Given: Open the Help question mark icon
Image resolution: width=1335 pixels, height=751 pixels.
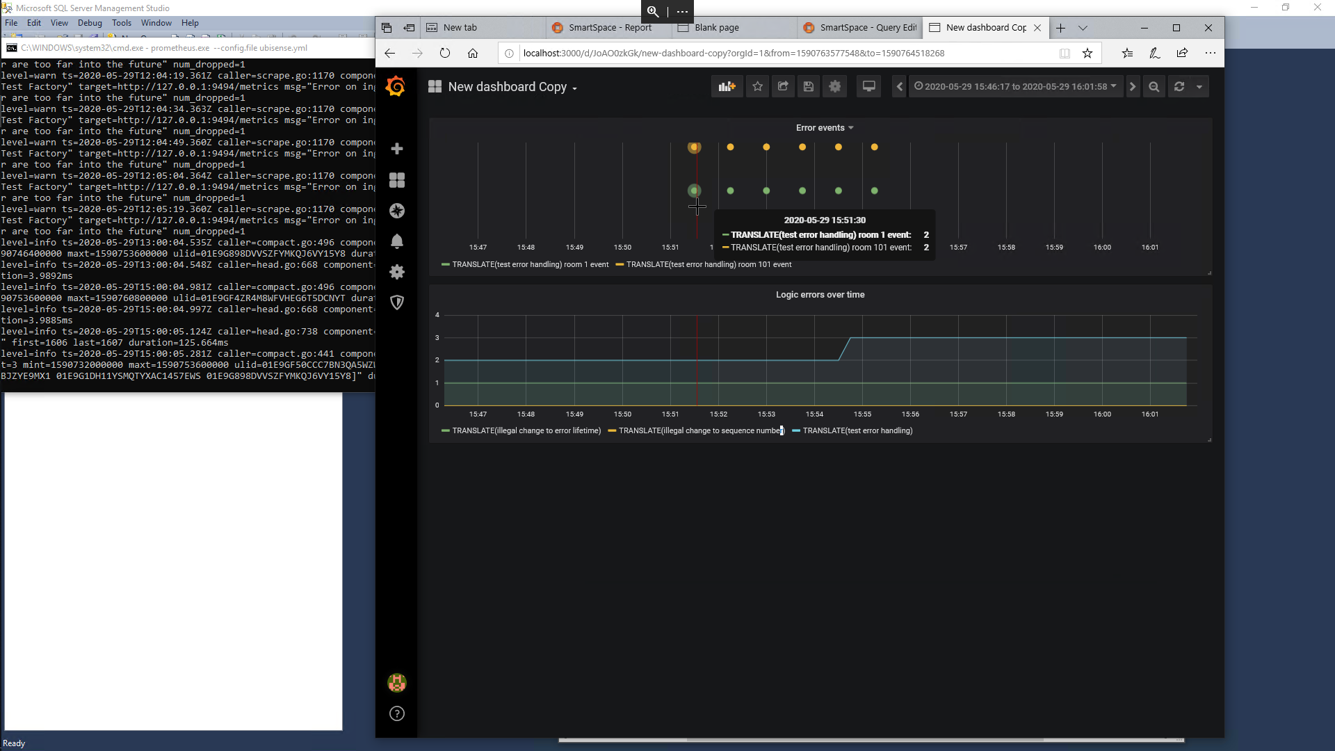Looking at the screenshot, I should pos(397,713).
